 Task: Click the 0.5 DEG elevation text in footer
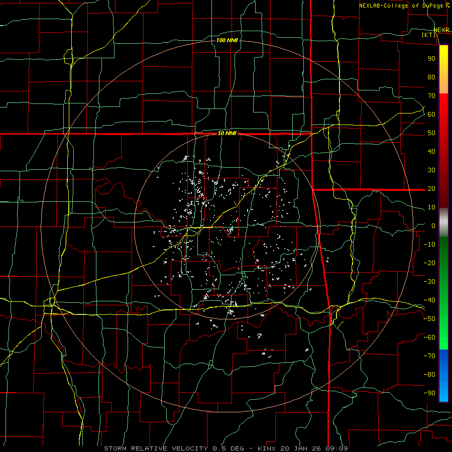tap(228, 448)
